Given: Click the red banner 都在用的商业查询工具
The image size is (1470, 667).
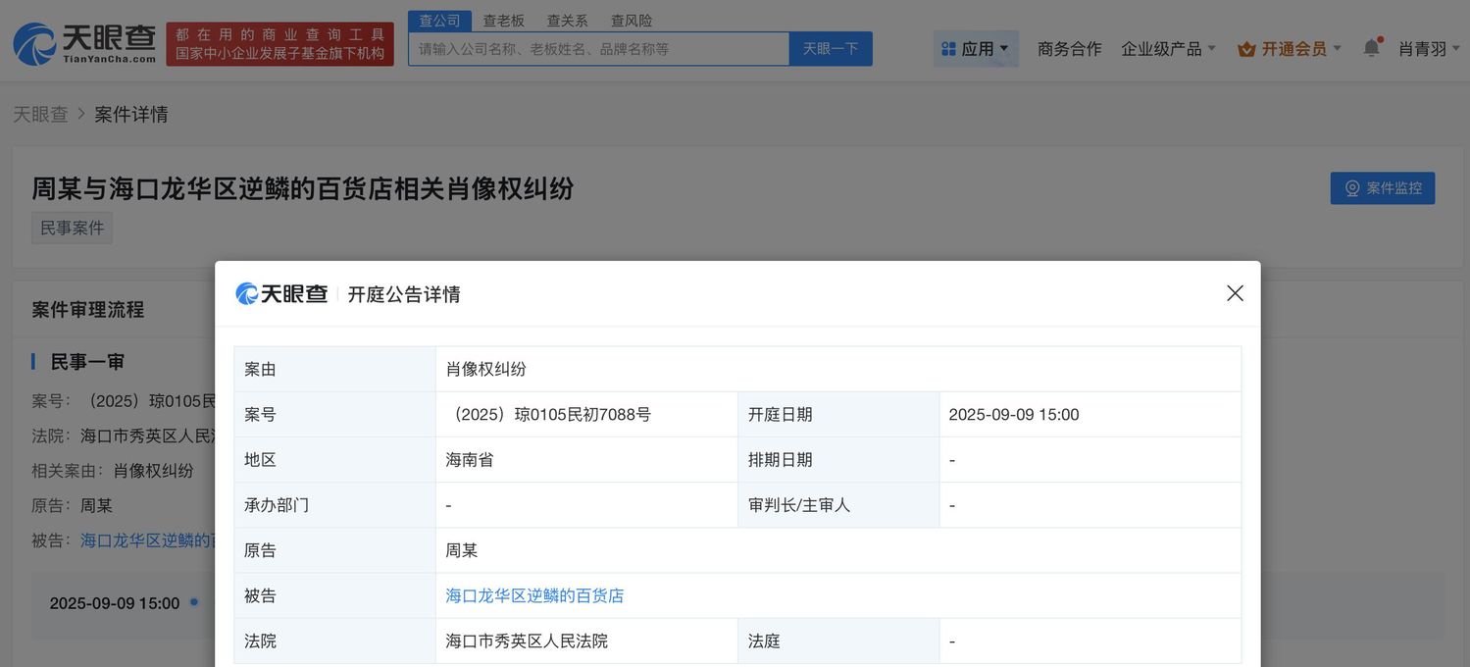Looking at the screenshot, I should [279, 44].
